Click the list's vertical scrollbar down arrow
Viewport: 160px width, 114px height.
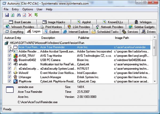[x=155, y=81]
